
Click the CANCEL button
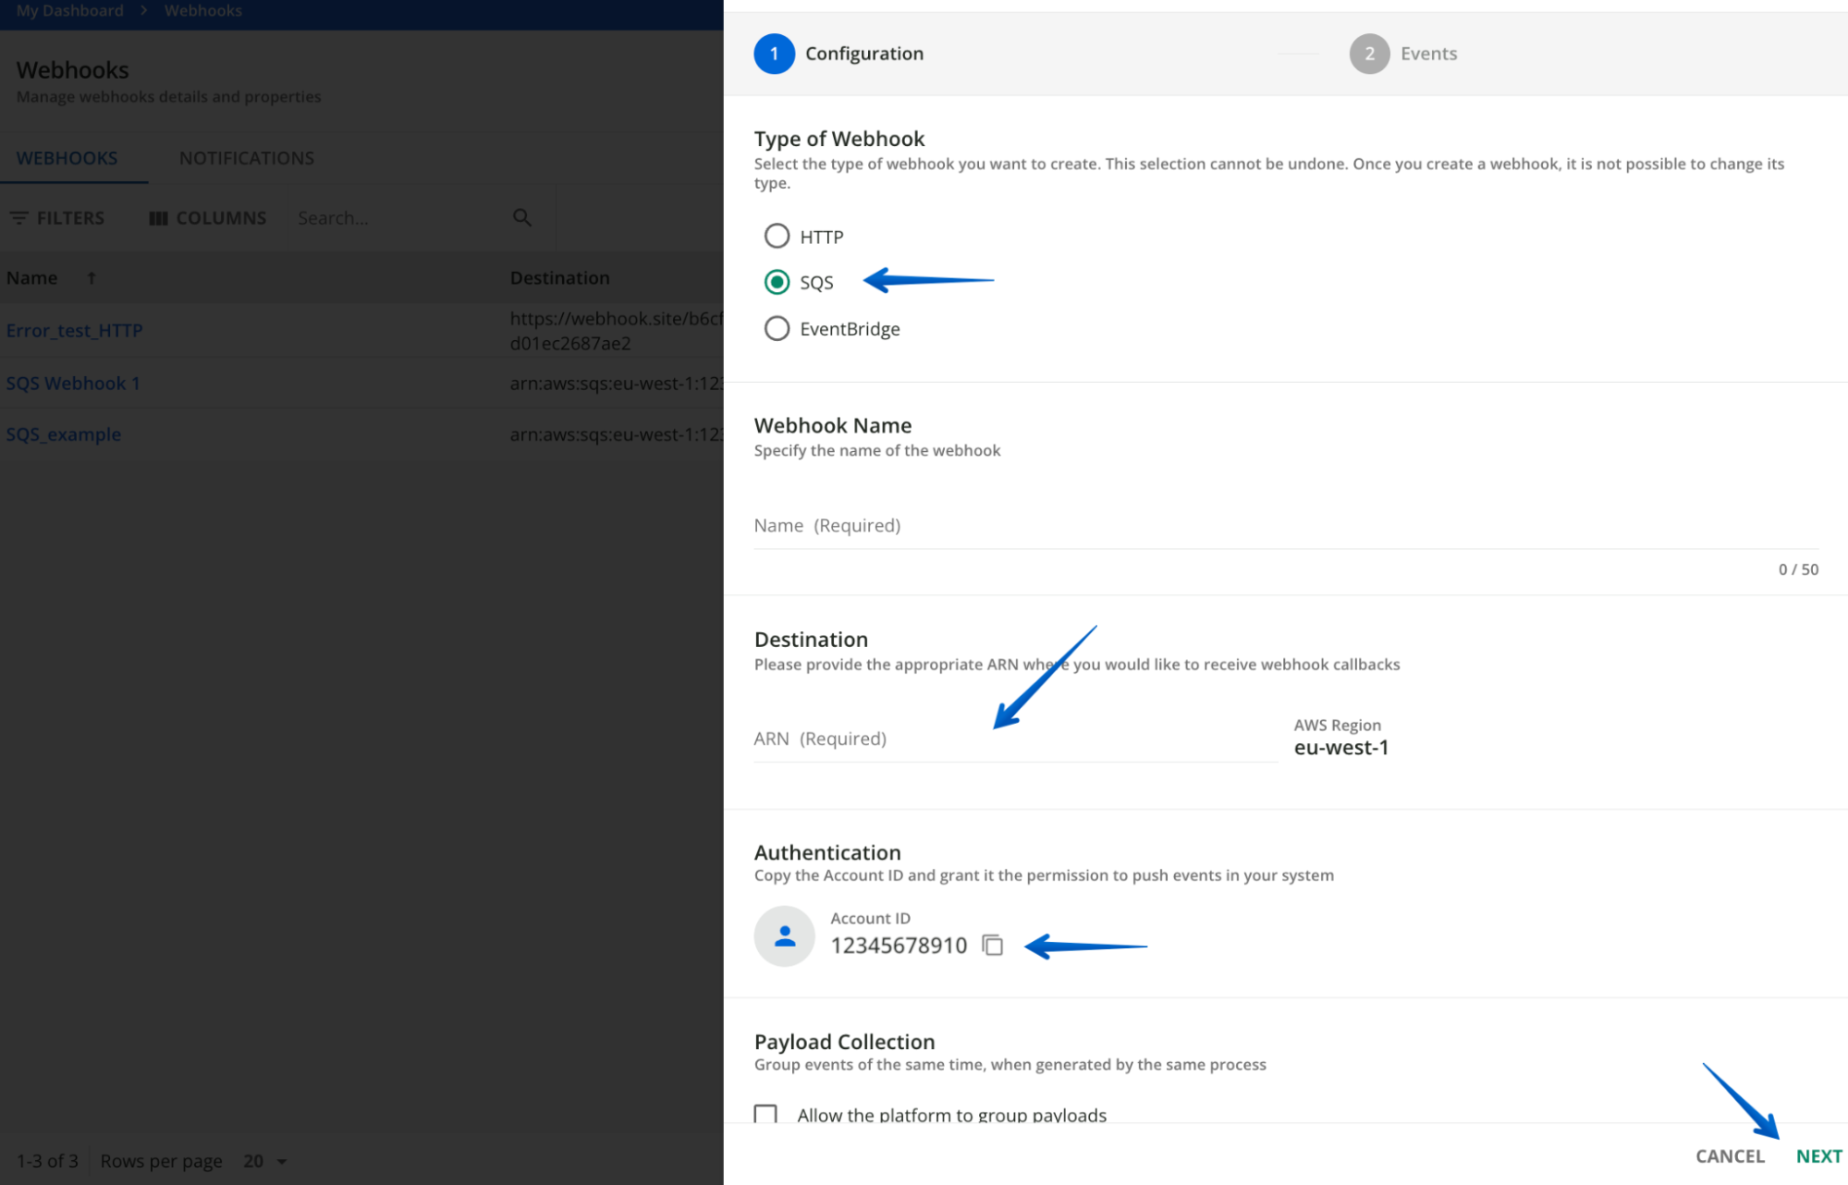[x=1729, y=1155]
